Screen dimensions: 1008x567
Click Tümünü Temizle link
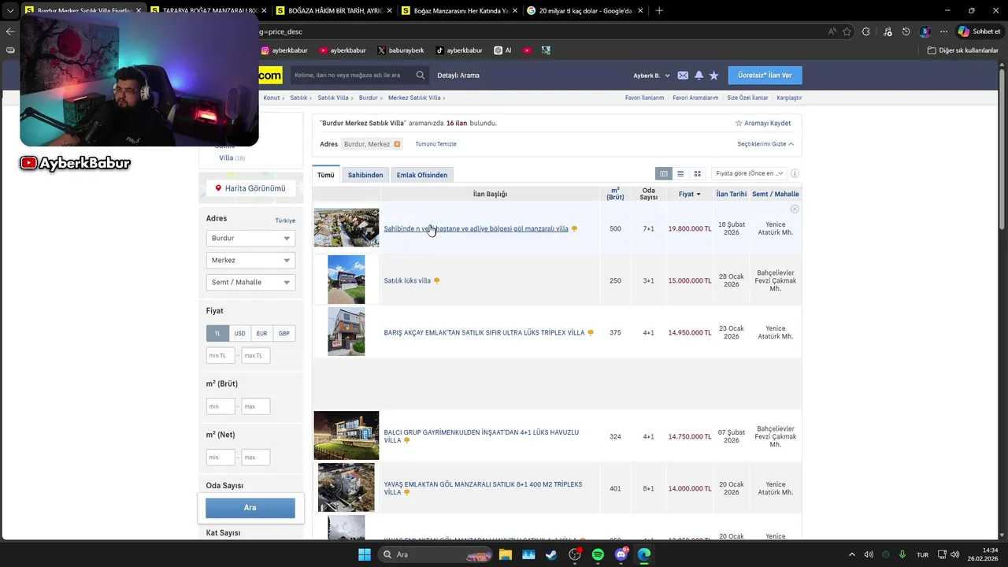coord(435,144)
